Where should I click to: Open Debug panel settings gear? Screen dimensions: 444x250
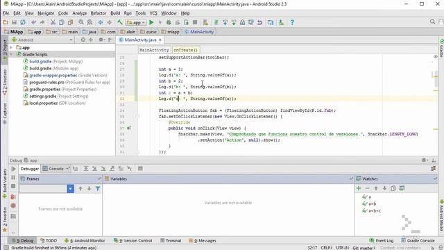pyautogui.click(x=425, y=160)
